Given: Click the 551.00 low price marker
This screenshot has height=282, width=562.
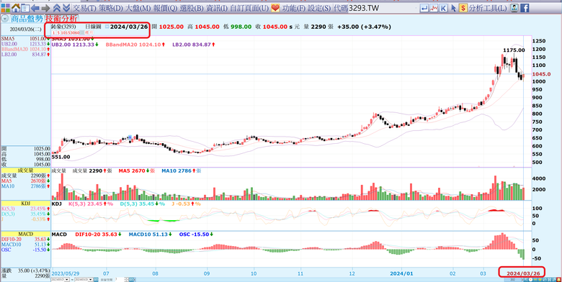Looking at the screenshot, I should pyautogui.click(x=61, y=157).
